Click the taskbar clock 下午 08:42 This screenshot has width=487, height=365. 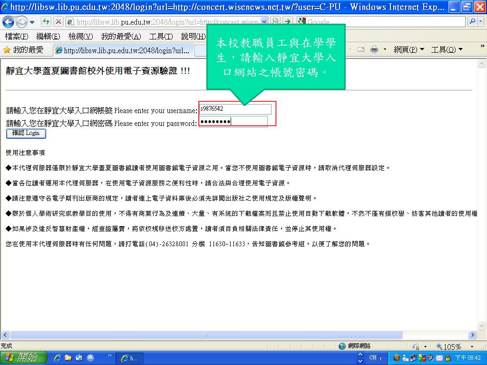468,358
